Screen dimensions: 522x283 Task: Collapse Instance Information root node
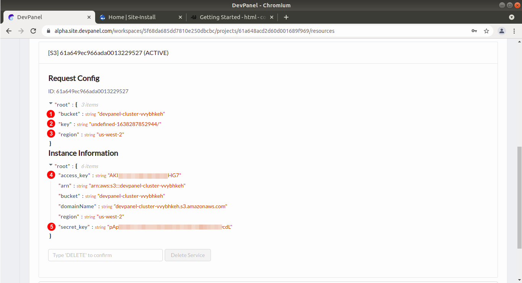click(x=51, y=165)
